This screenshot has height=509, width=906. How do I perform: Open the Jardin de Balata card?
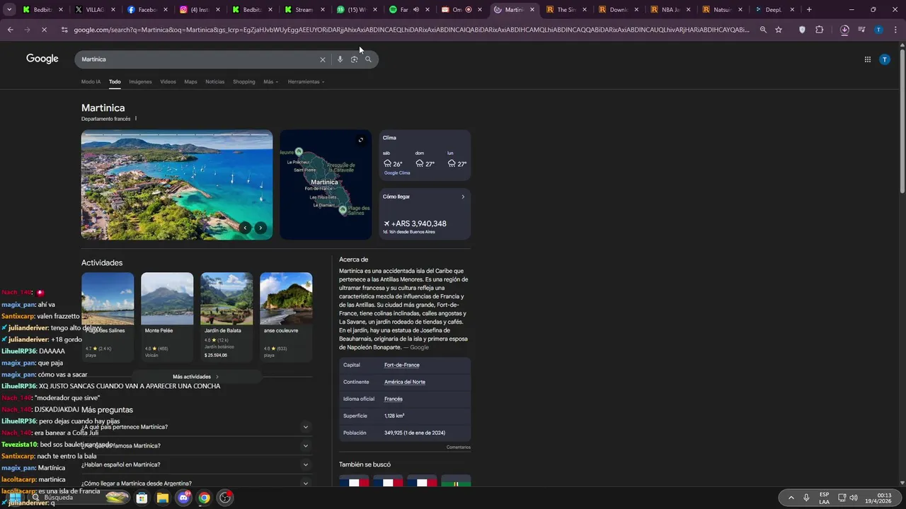point(226,317)
